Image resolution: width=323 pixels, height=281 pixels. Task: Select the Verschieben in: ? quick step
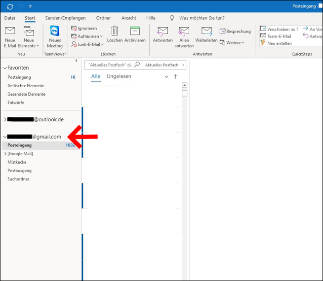point(279,29)
